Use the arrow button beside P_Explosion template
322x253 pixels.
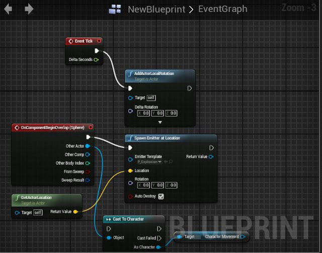coord(166,162)
